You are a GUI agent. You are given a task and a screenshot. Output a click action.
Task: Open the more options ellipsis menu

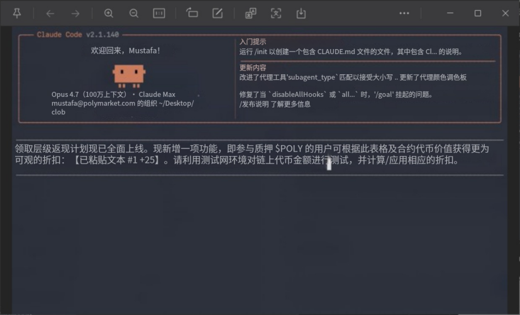(x=404, y=13)
